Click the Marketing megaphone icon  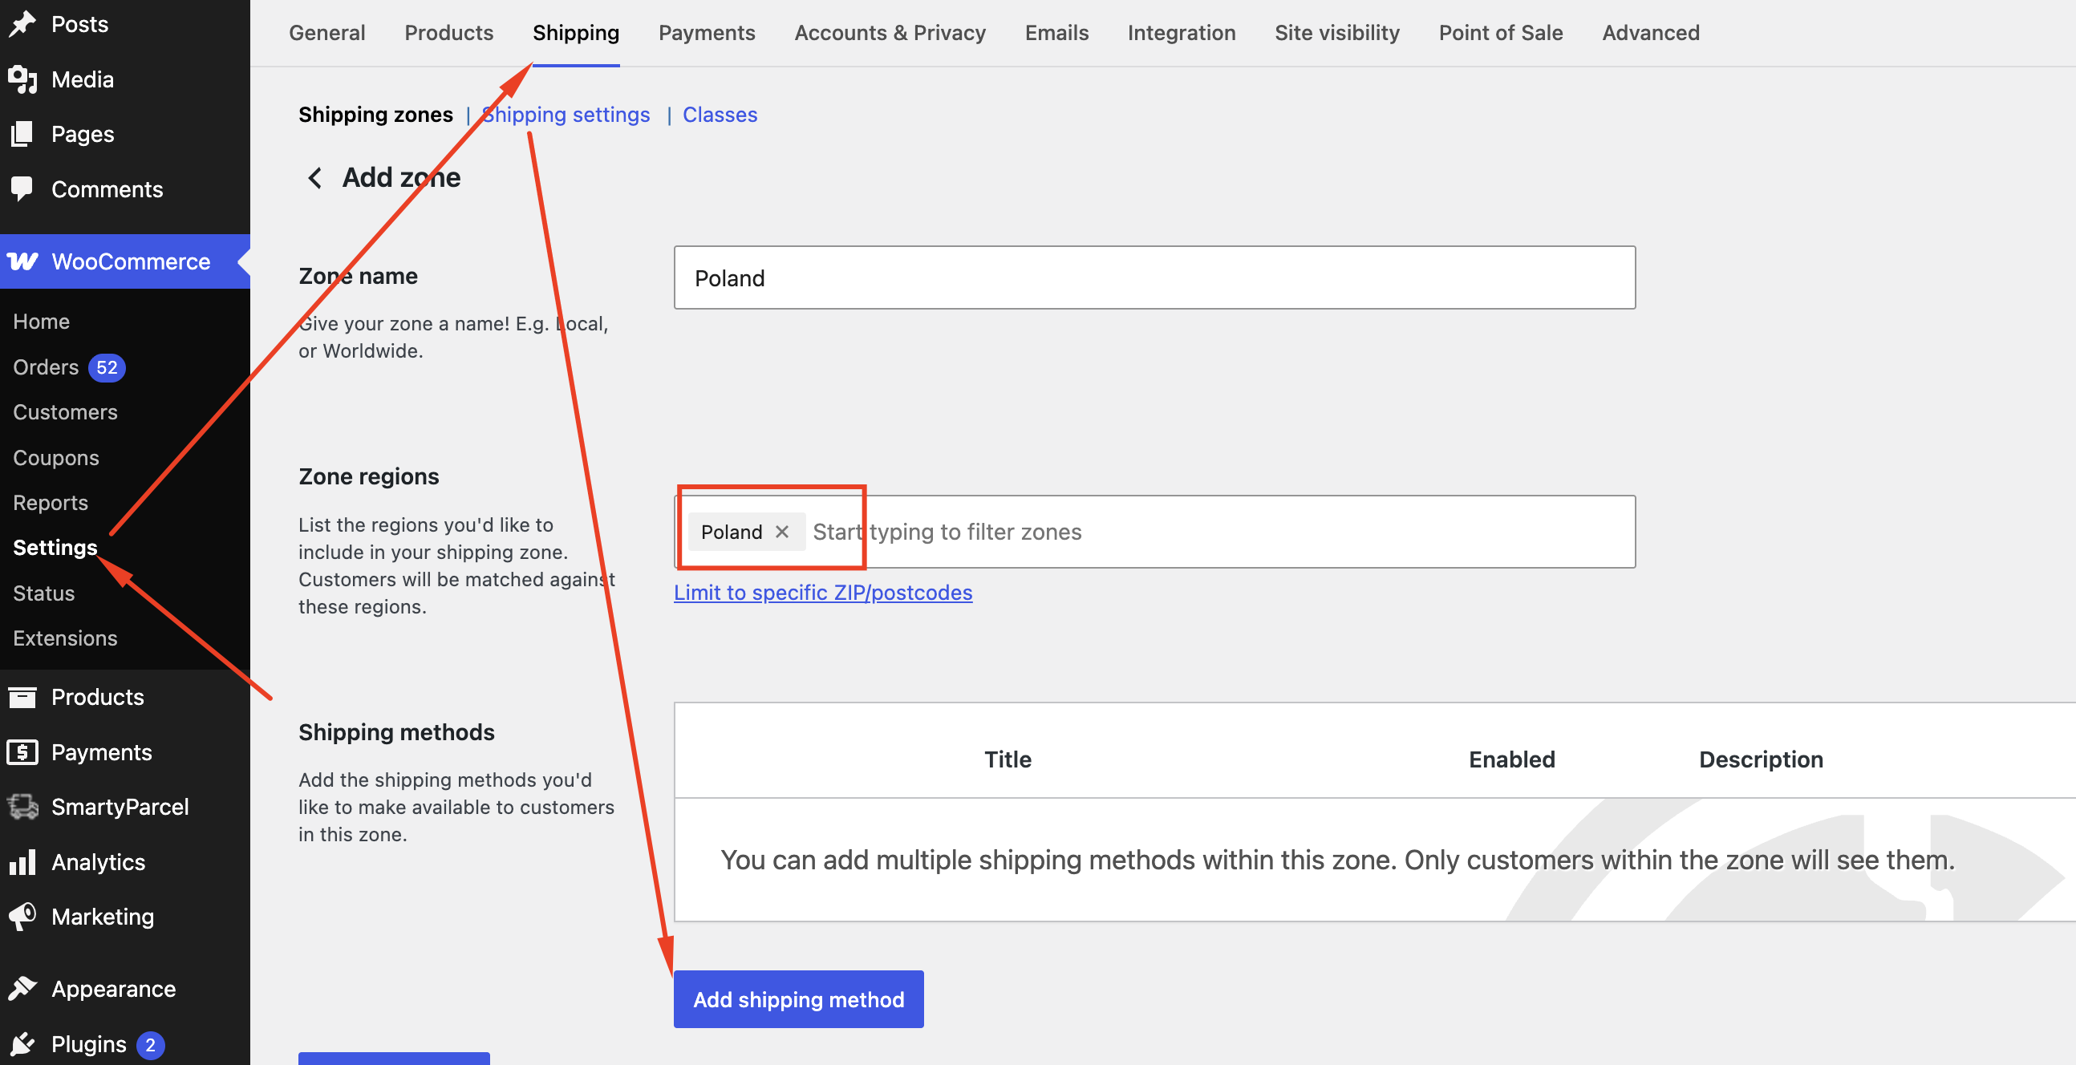coord(22,916)
